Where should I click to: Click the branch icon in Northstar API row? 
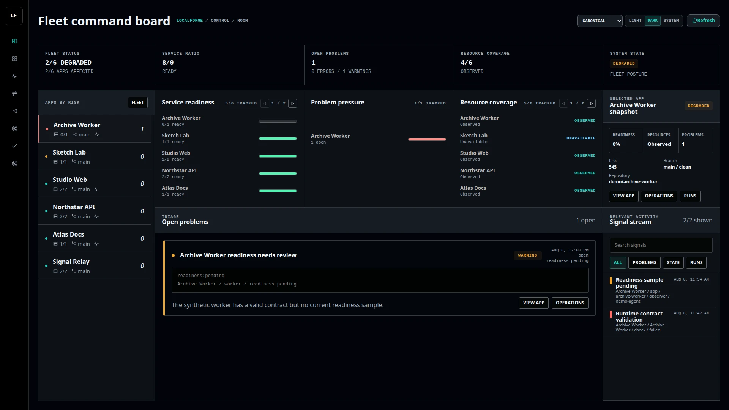point(74,216)
